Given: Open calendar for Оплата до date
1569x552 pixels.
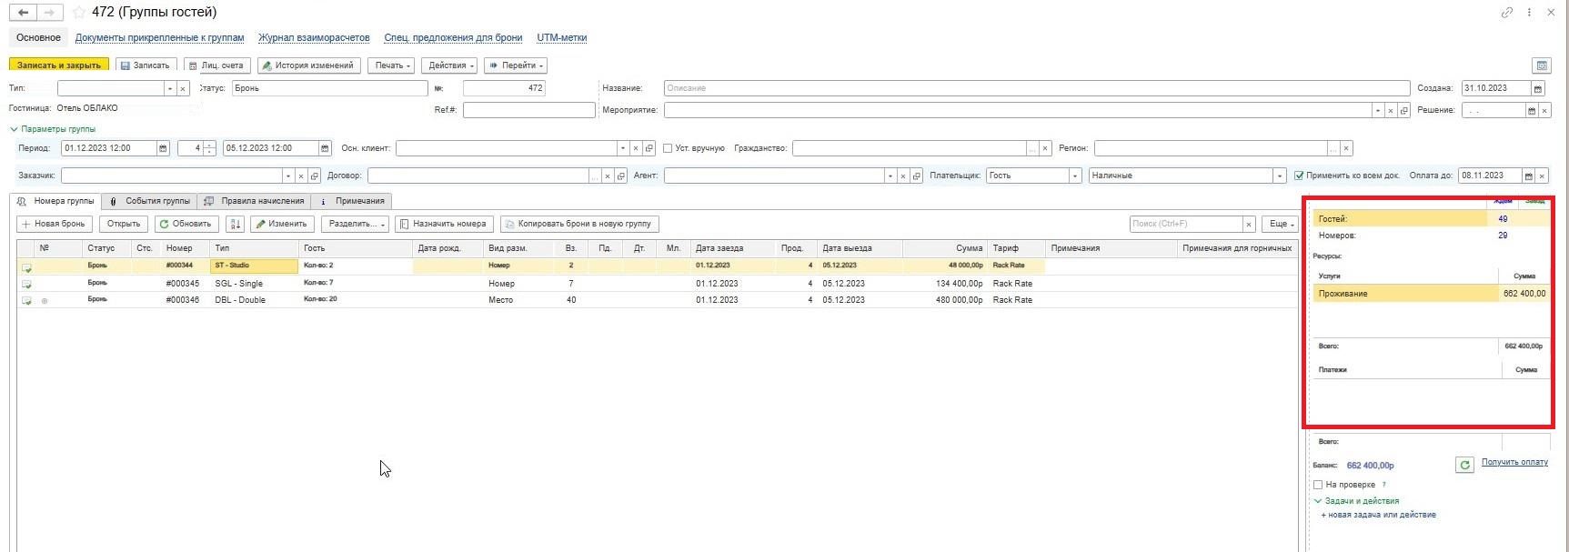Looking at the screenshot, I should click(1529, 176).
